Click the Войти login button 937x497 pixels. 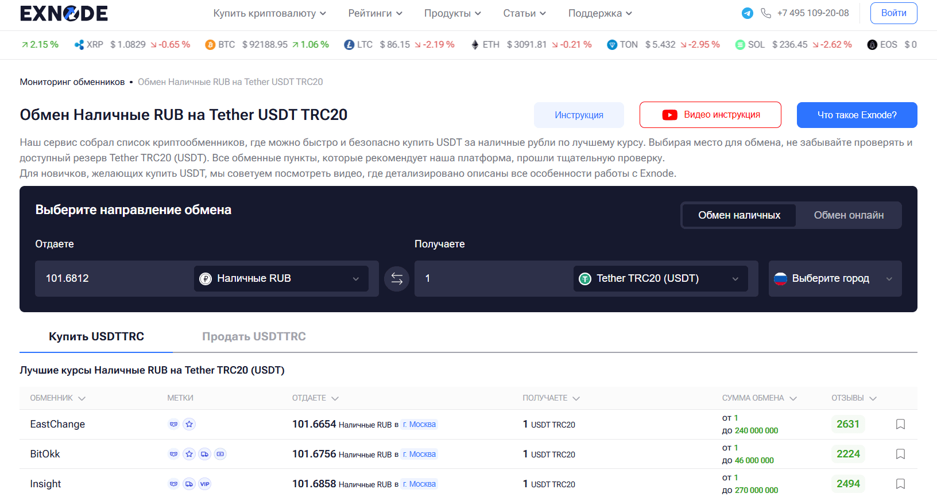(x=893, y=13)
